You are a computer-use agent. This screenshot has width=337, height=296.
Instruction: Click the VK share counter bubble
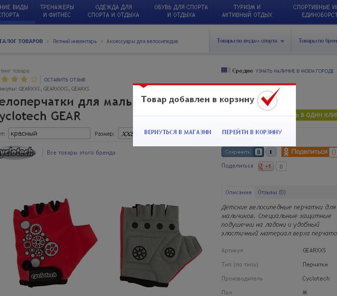pos(271,152)
